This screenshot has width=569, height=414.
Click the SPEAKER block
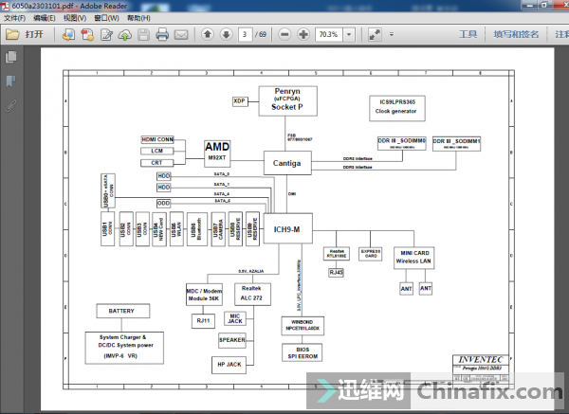pyautogui.click(x=232, y=340)
